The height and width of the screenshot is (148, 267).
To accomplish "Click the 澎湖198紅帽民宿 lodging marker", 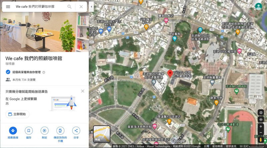I will pos(239,51).
